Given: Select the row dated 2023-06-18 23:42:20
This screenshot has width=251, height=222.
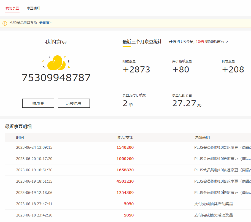Looking at the screenshot, I should click(x=128, y=215).
